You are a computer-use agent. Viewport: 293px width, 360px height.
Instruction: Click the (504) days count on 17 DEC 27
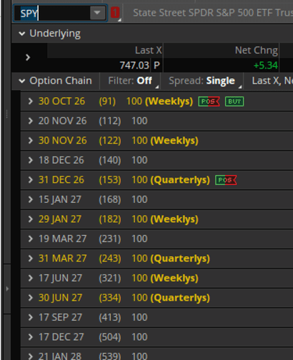coord(110,337)
